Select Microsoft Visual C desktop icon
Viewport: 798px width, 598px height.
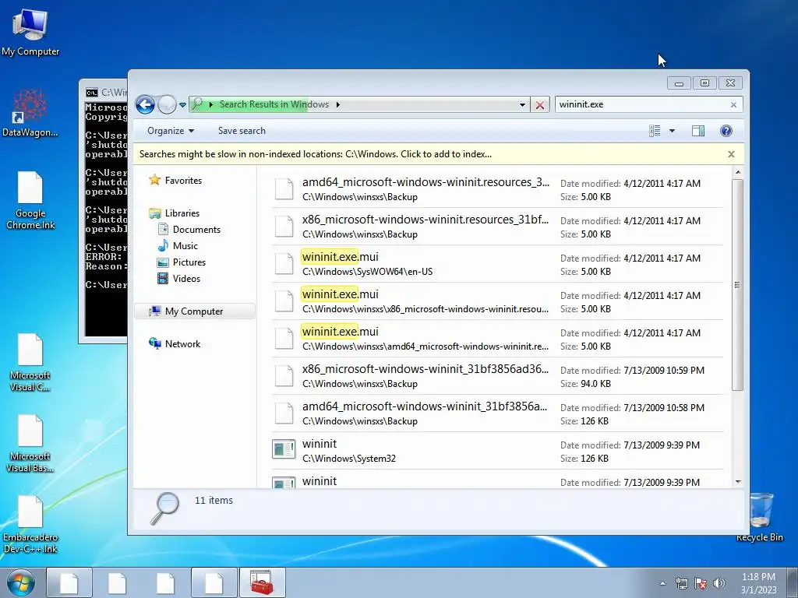coord(30,362)
